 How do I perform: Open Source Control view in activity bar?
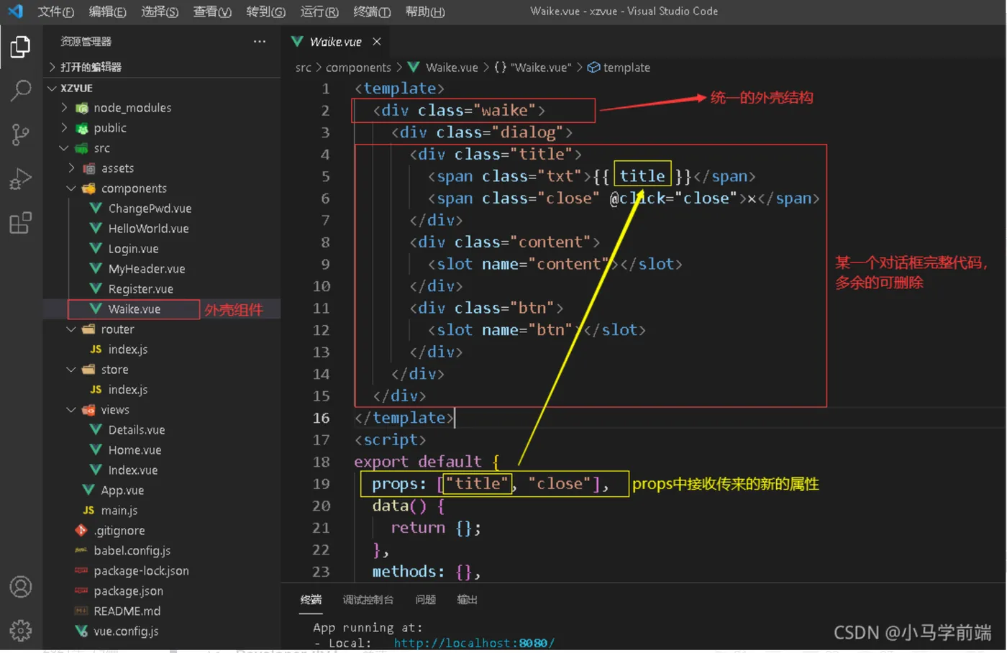[20, 134]
